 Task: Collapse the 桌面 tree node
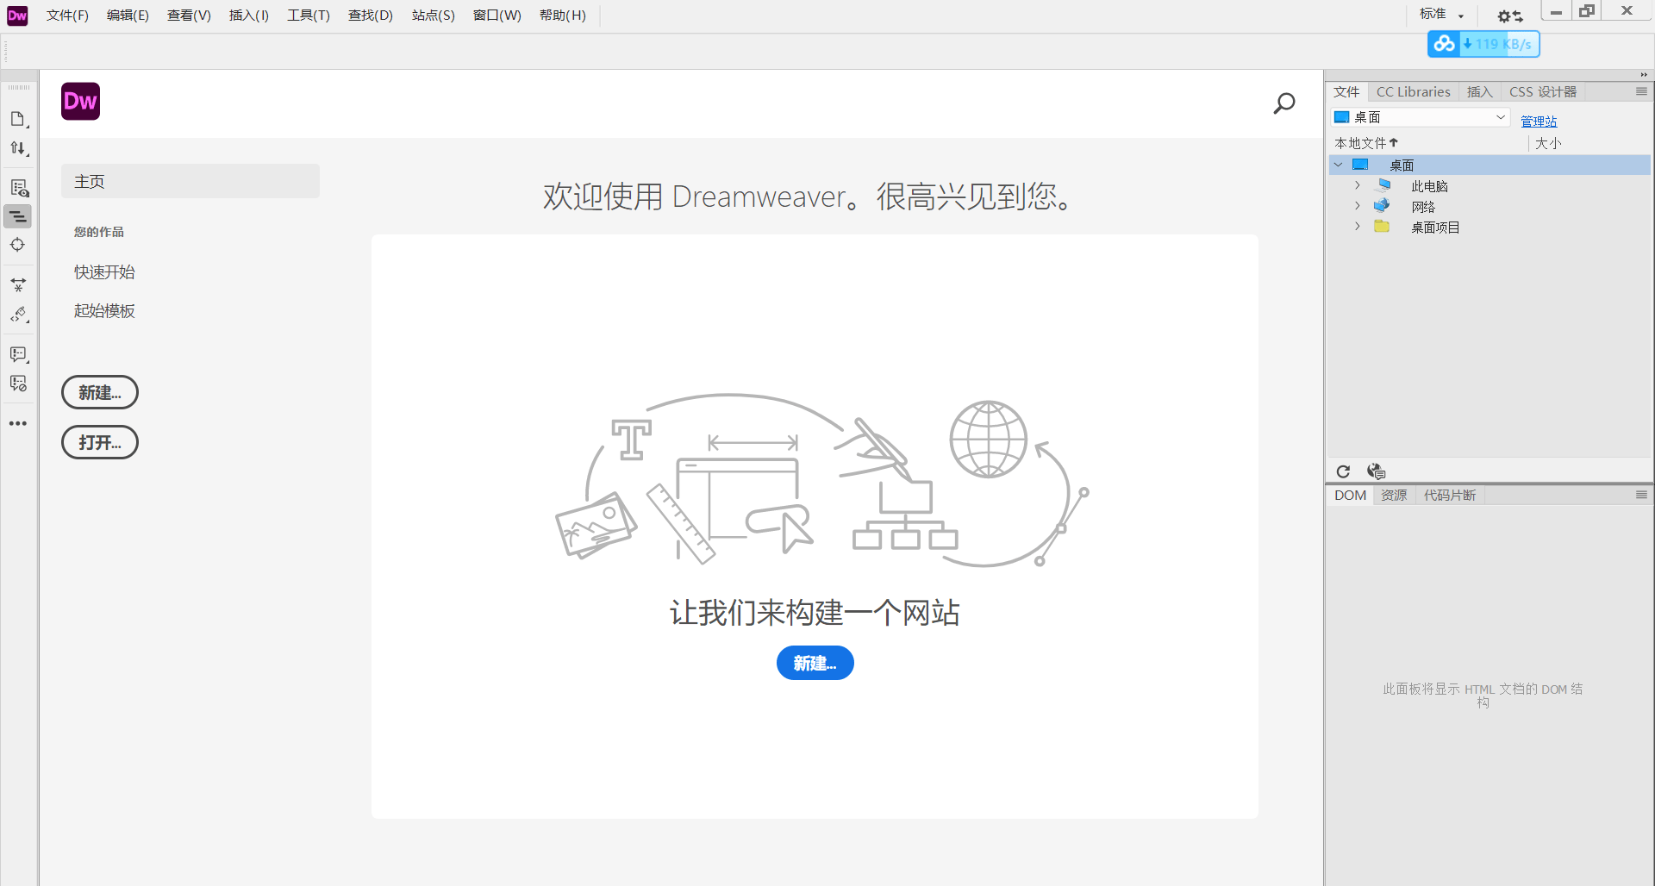(x=1339, y=165)
